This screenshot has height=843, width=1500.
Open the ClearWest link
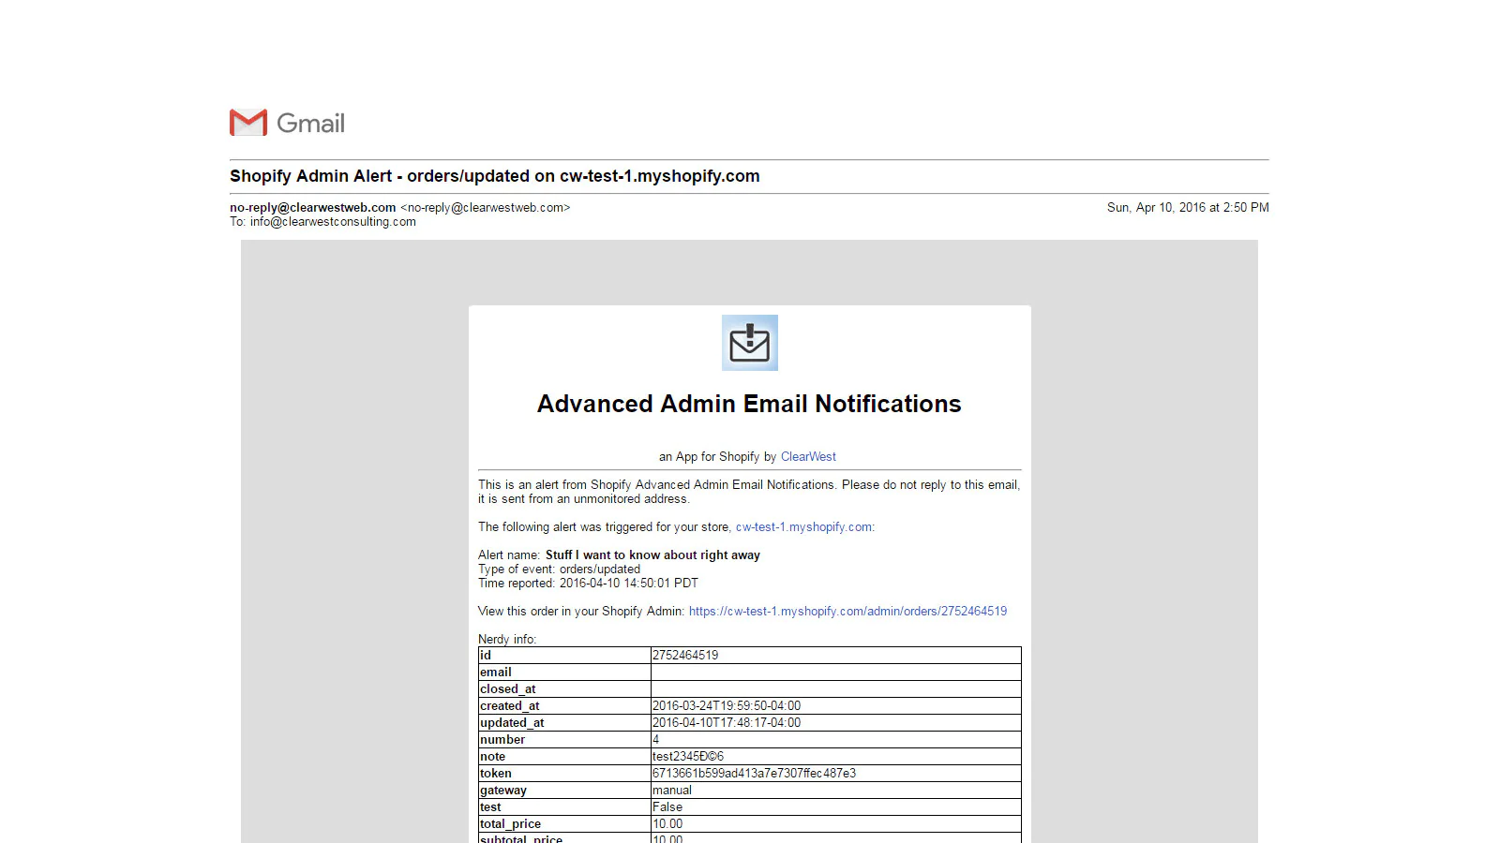[808, 457]
